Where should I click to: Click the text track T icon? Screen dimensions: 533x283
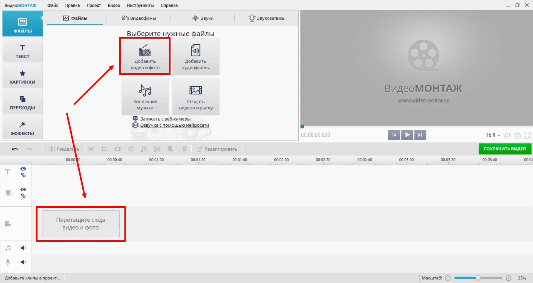[x=8, y=172]
